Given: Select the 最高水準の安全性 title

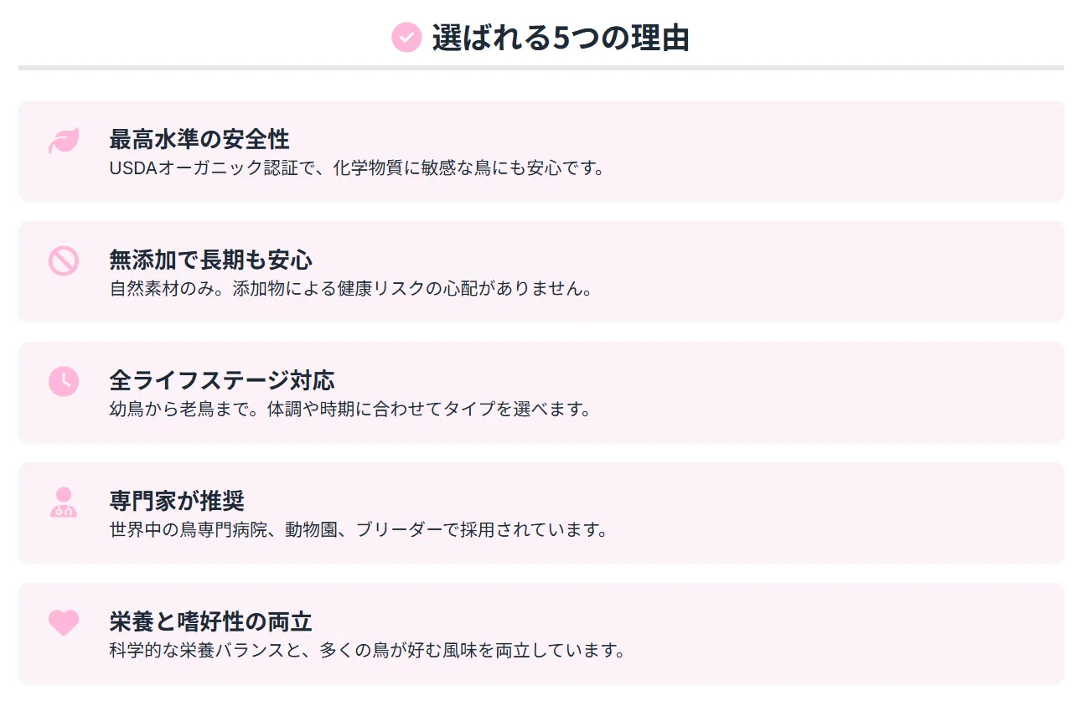Looking at the screenshot, I should (x=199, y=139).
